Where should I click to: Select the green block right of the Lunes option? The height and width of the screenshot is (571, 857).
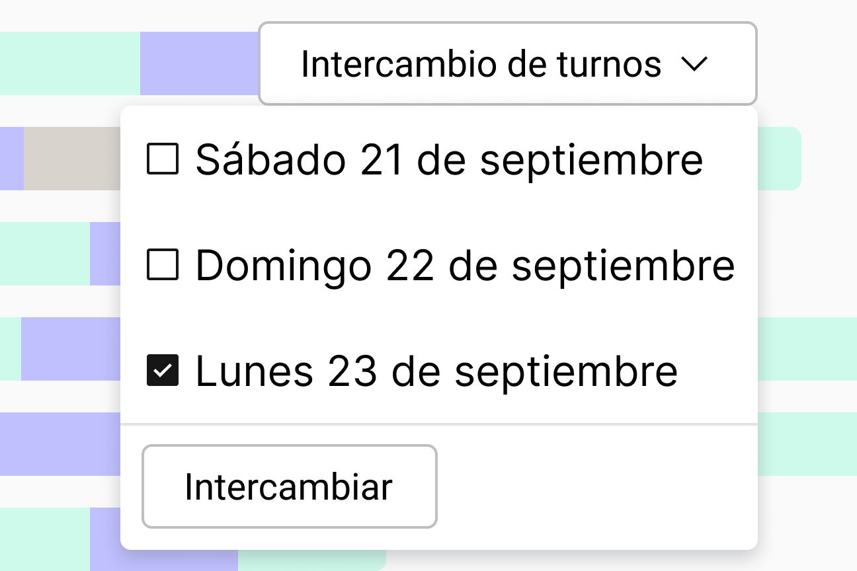click(x=807, y=349)
